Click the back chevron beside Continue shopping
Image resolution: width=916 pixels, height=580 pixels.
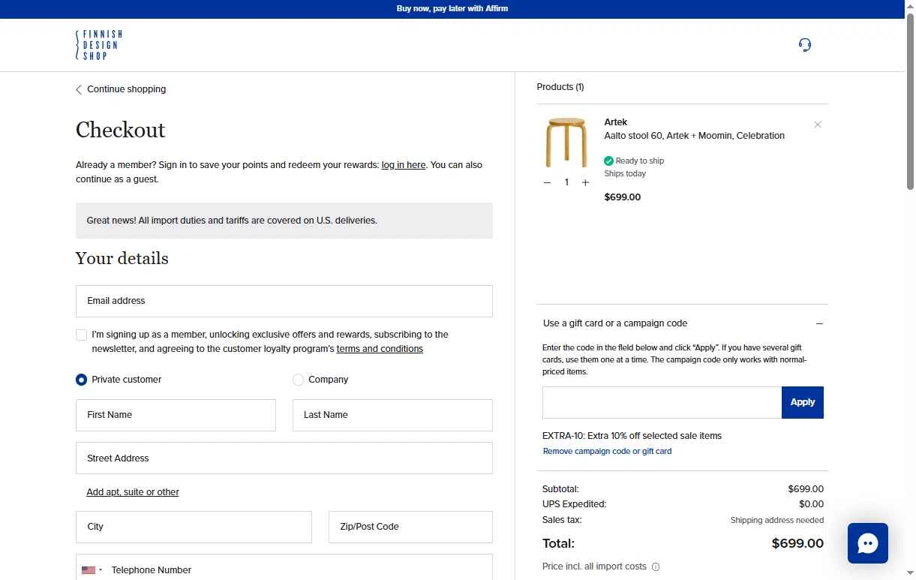[x=79, y=89]
